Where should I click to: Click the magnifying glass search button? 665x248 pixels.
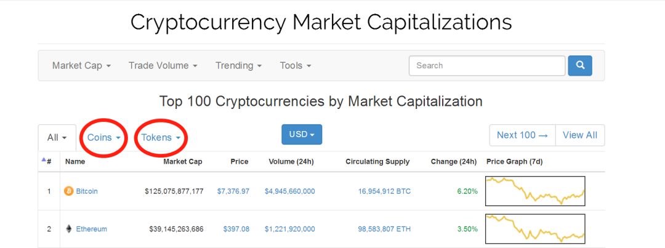tap(580, 65)
